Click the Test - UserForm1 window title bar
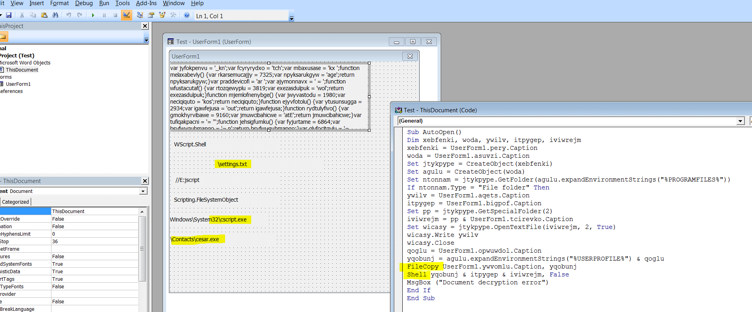 277,42
